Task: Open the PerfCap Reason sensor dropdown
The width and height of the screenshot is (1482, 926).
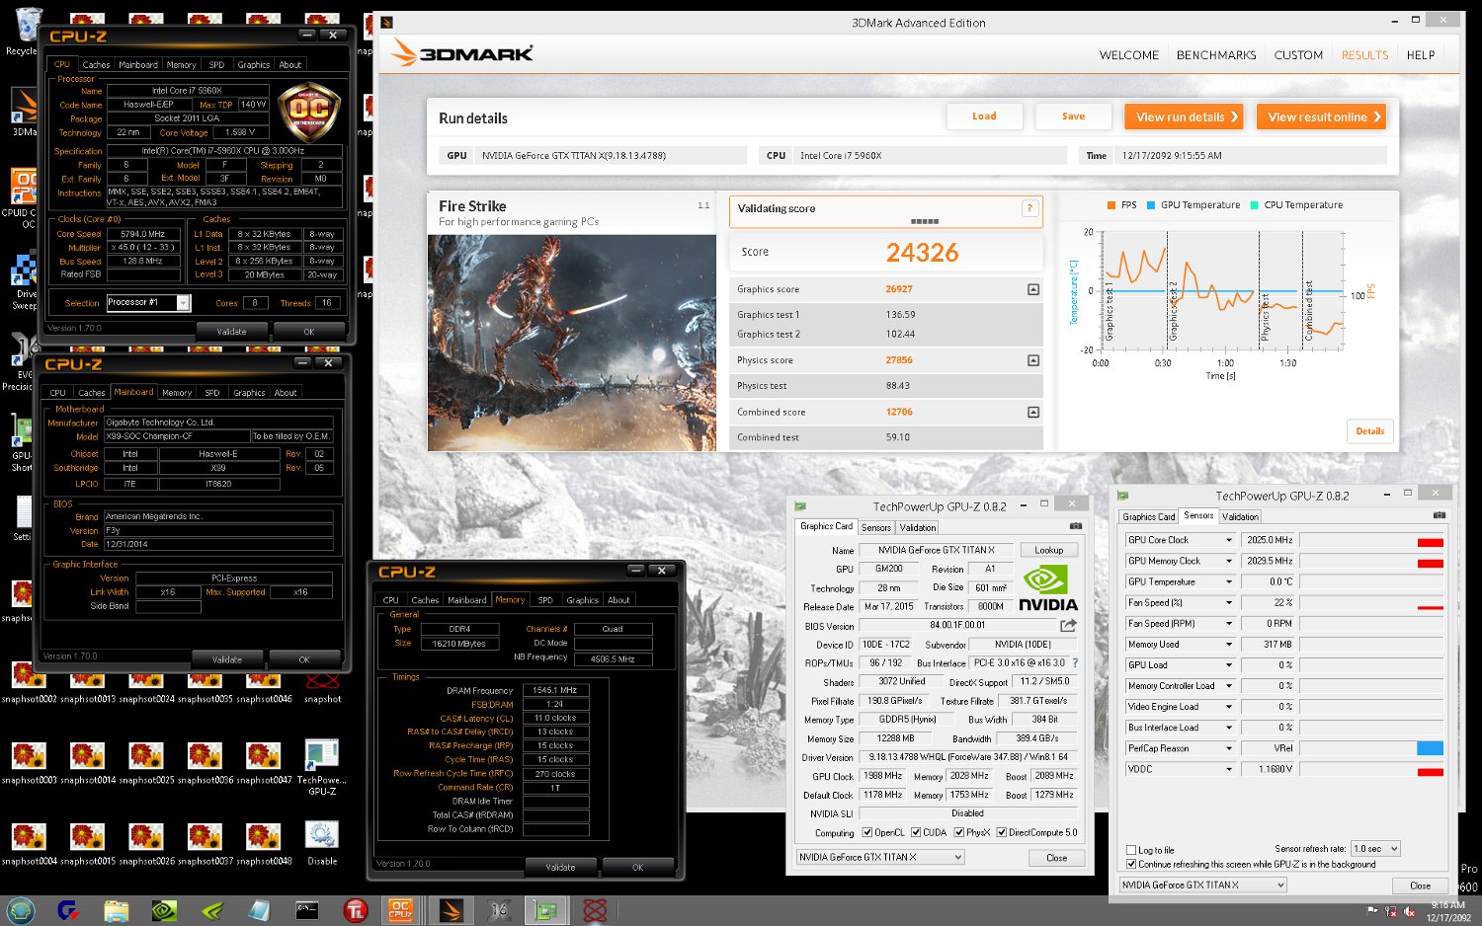Action: pyautogui.click(x=1229, y=748)
